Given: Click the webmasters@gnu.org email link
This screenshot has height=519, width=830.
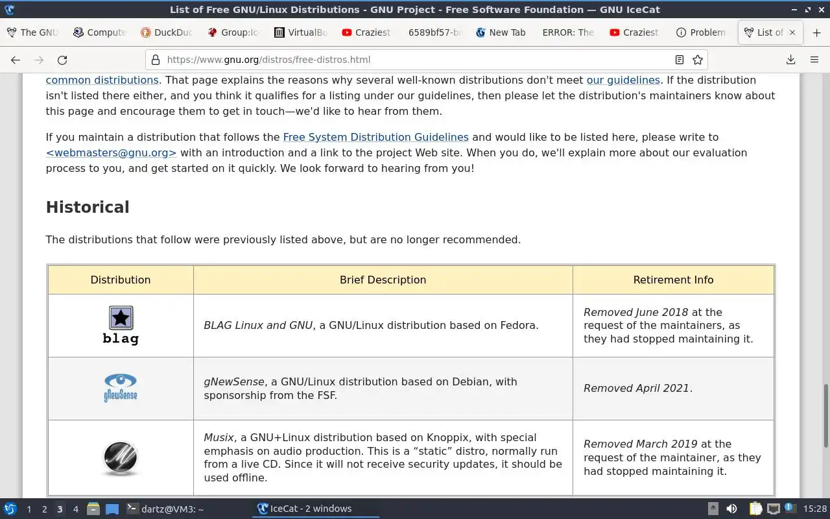Looking at the screenshot, I should [x=111, y=152].
